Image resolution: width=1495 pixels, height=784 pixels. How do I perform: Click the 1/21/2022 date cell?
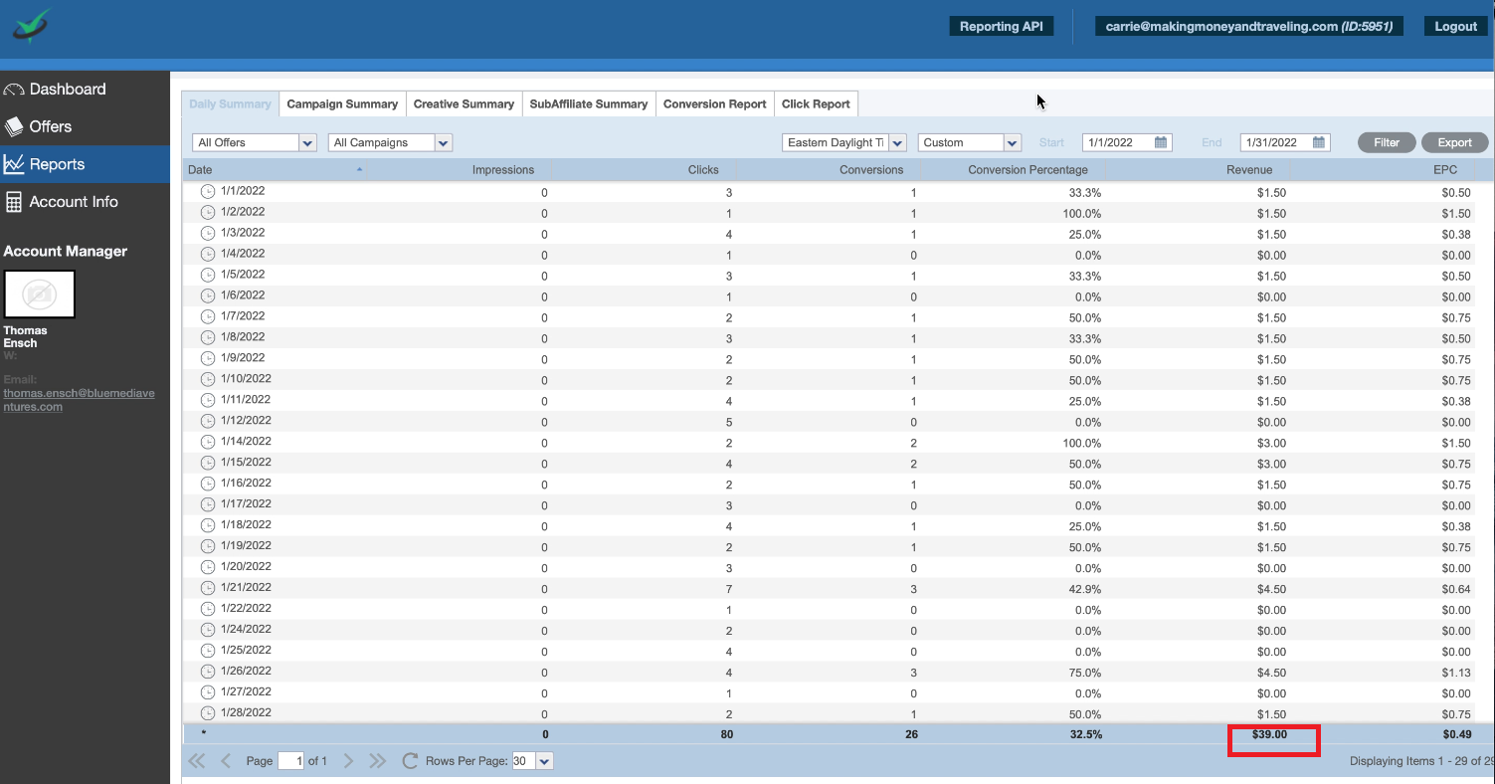[246, 588]
